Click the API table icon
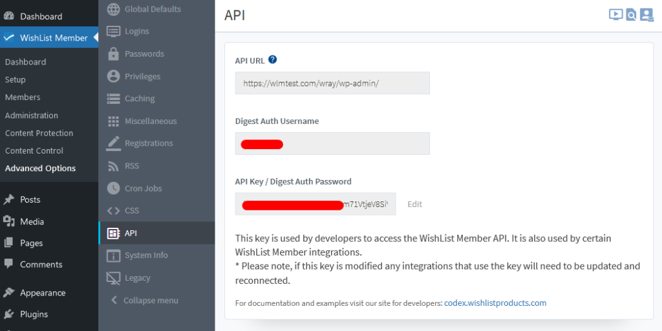Image resolution: width=662 pixels, height=331 pixels. coord(113,233)
